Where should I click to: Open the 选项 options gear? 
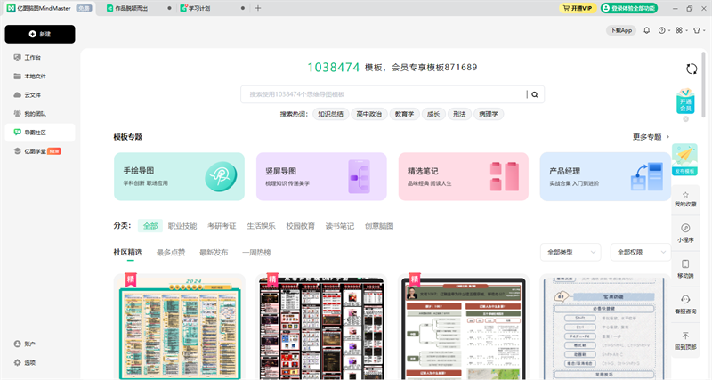(x=25, y=363)
